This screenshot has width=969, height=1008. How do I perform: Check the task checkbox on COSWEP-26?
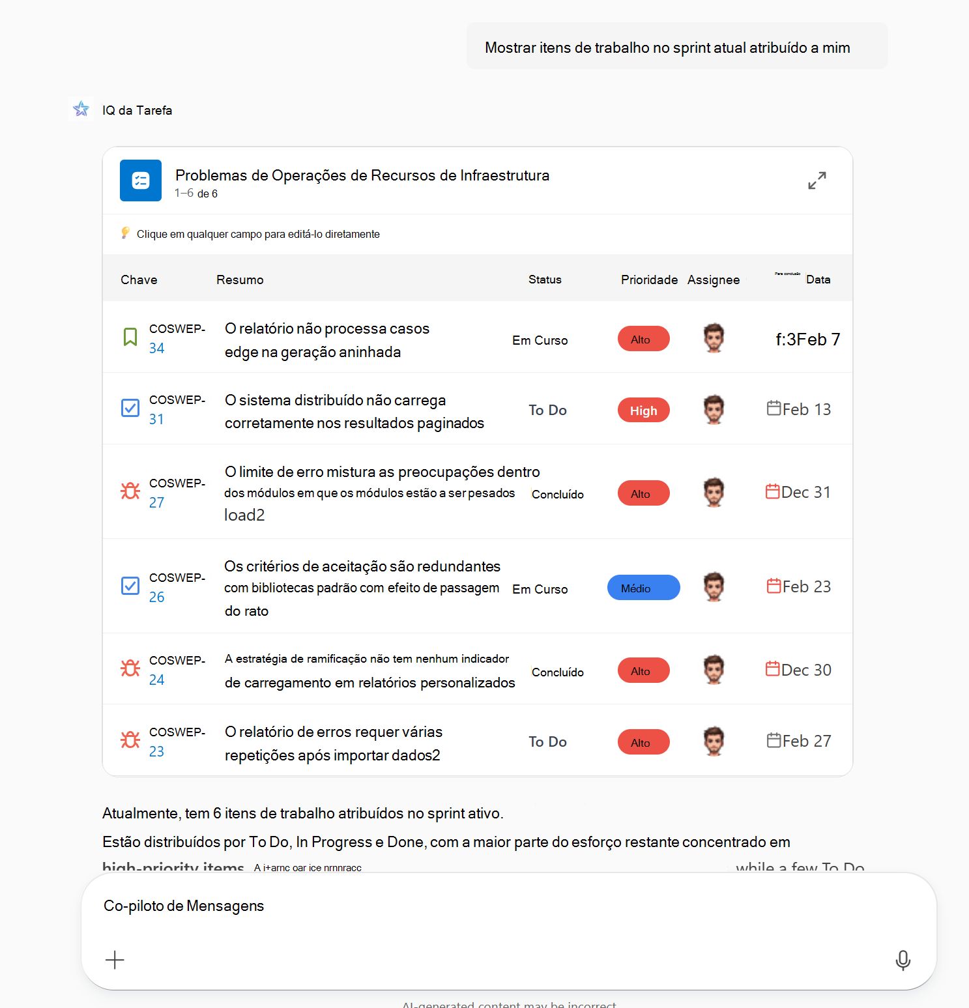click(x=130, y=586)
